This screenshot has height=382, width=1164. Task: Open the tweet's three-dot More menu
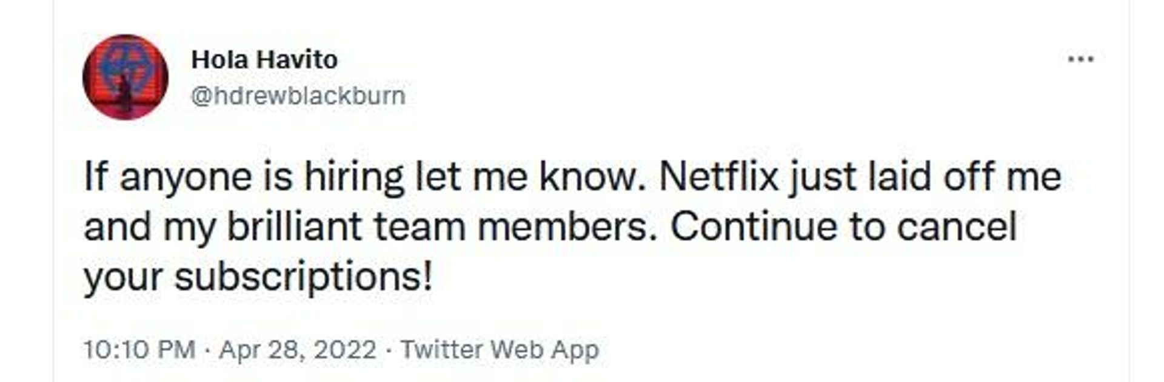pos(1080,59)
